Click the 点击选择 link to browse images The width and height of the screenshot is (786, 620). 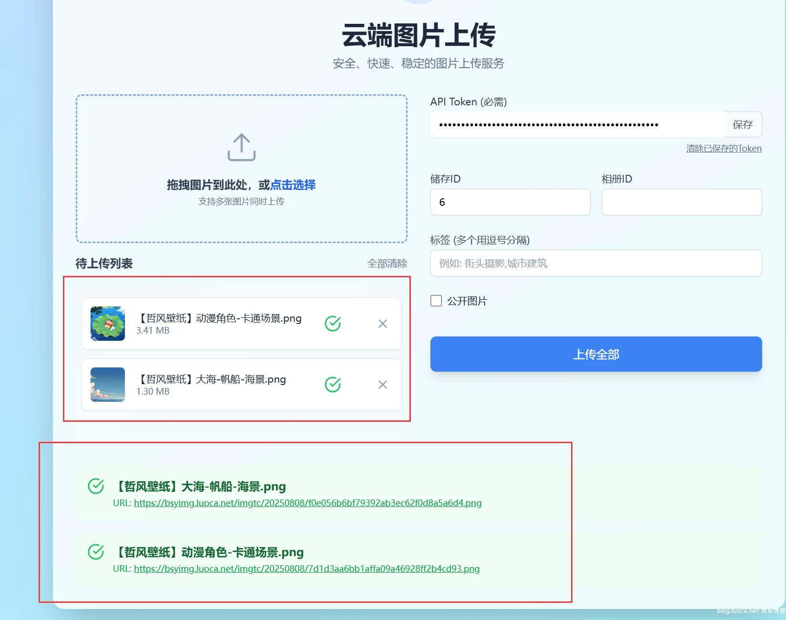pos(293,185)
